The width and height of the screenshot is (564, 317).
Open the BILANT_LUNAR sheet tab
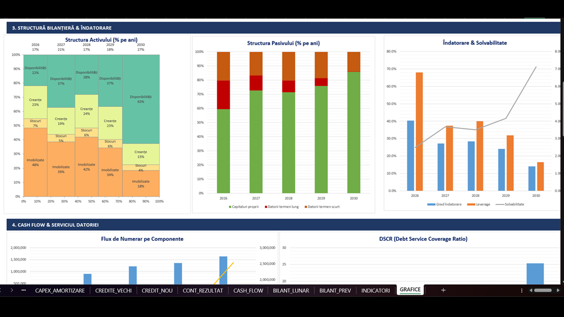[x=291, y=291]
